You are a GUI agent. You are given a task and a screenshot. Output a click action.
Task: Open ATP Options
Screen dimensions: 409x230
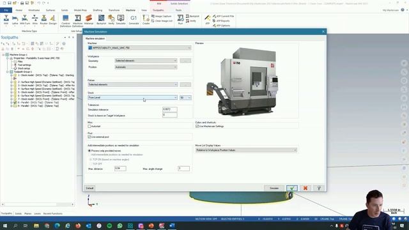point(221,26)
